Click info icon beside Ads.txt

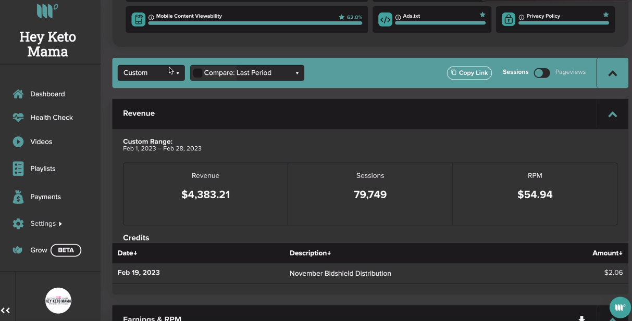click(x=398, y=17)
